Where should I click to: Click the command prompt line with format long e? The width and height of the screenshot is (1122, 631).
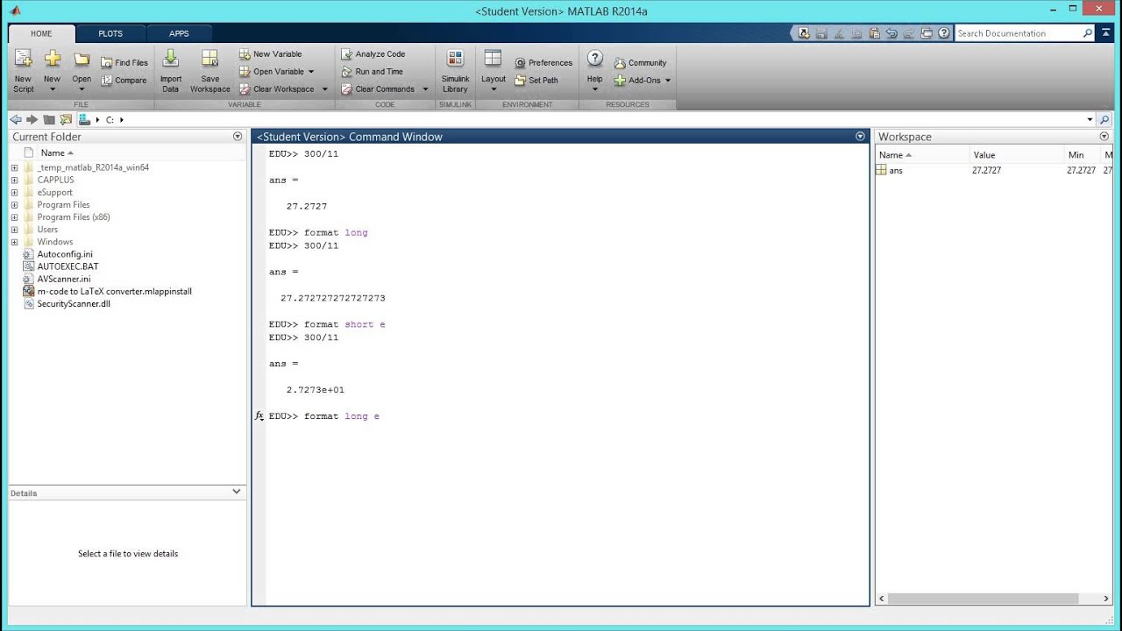coord(324,416)
